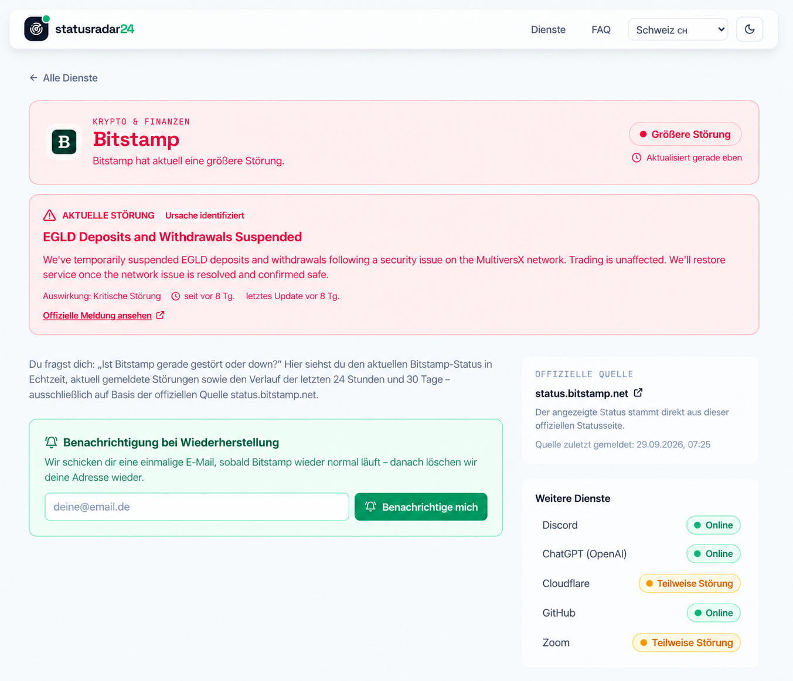This screenshot has height=681, width=793.
Task: Click the Bitstamp B logo icon
Action: coord(64,142)
